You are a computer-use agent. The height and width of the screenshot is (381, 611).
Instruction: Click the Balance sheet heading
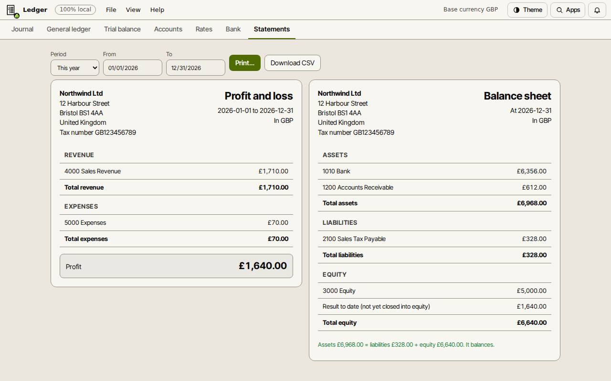(517, 96)
